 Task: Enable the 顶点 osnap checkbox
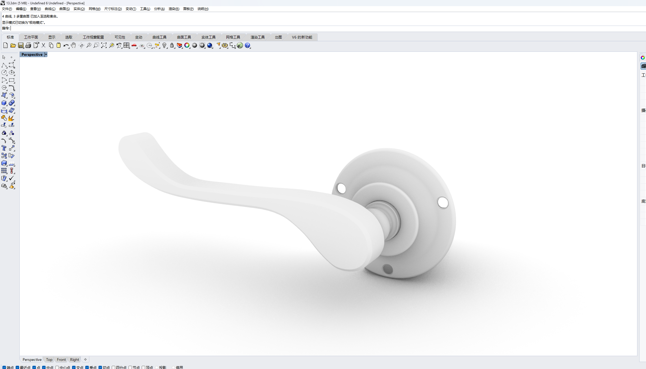tap(143, 367)
